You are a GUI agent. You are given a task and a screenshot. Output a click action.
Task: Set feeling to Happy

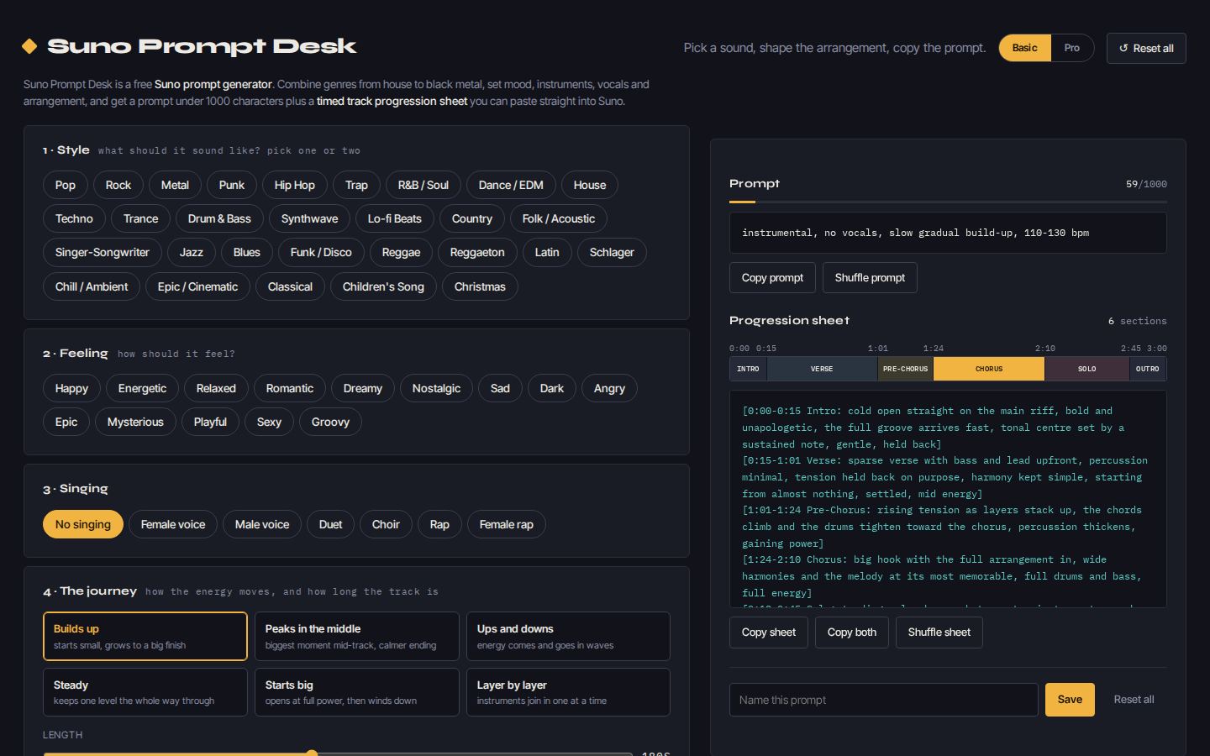click(x=71, y=388)
